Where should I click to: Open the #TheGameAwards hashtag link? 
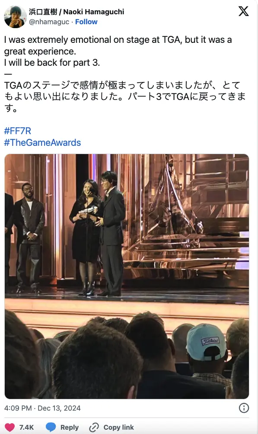[x=42, y=142]
